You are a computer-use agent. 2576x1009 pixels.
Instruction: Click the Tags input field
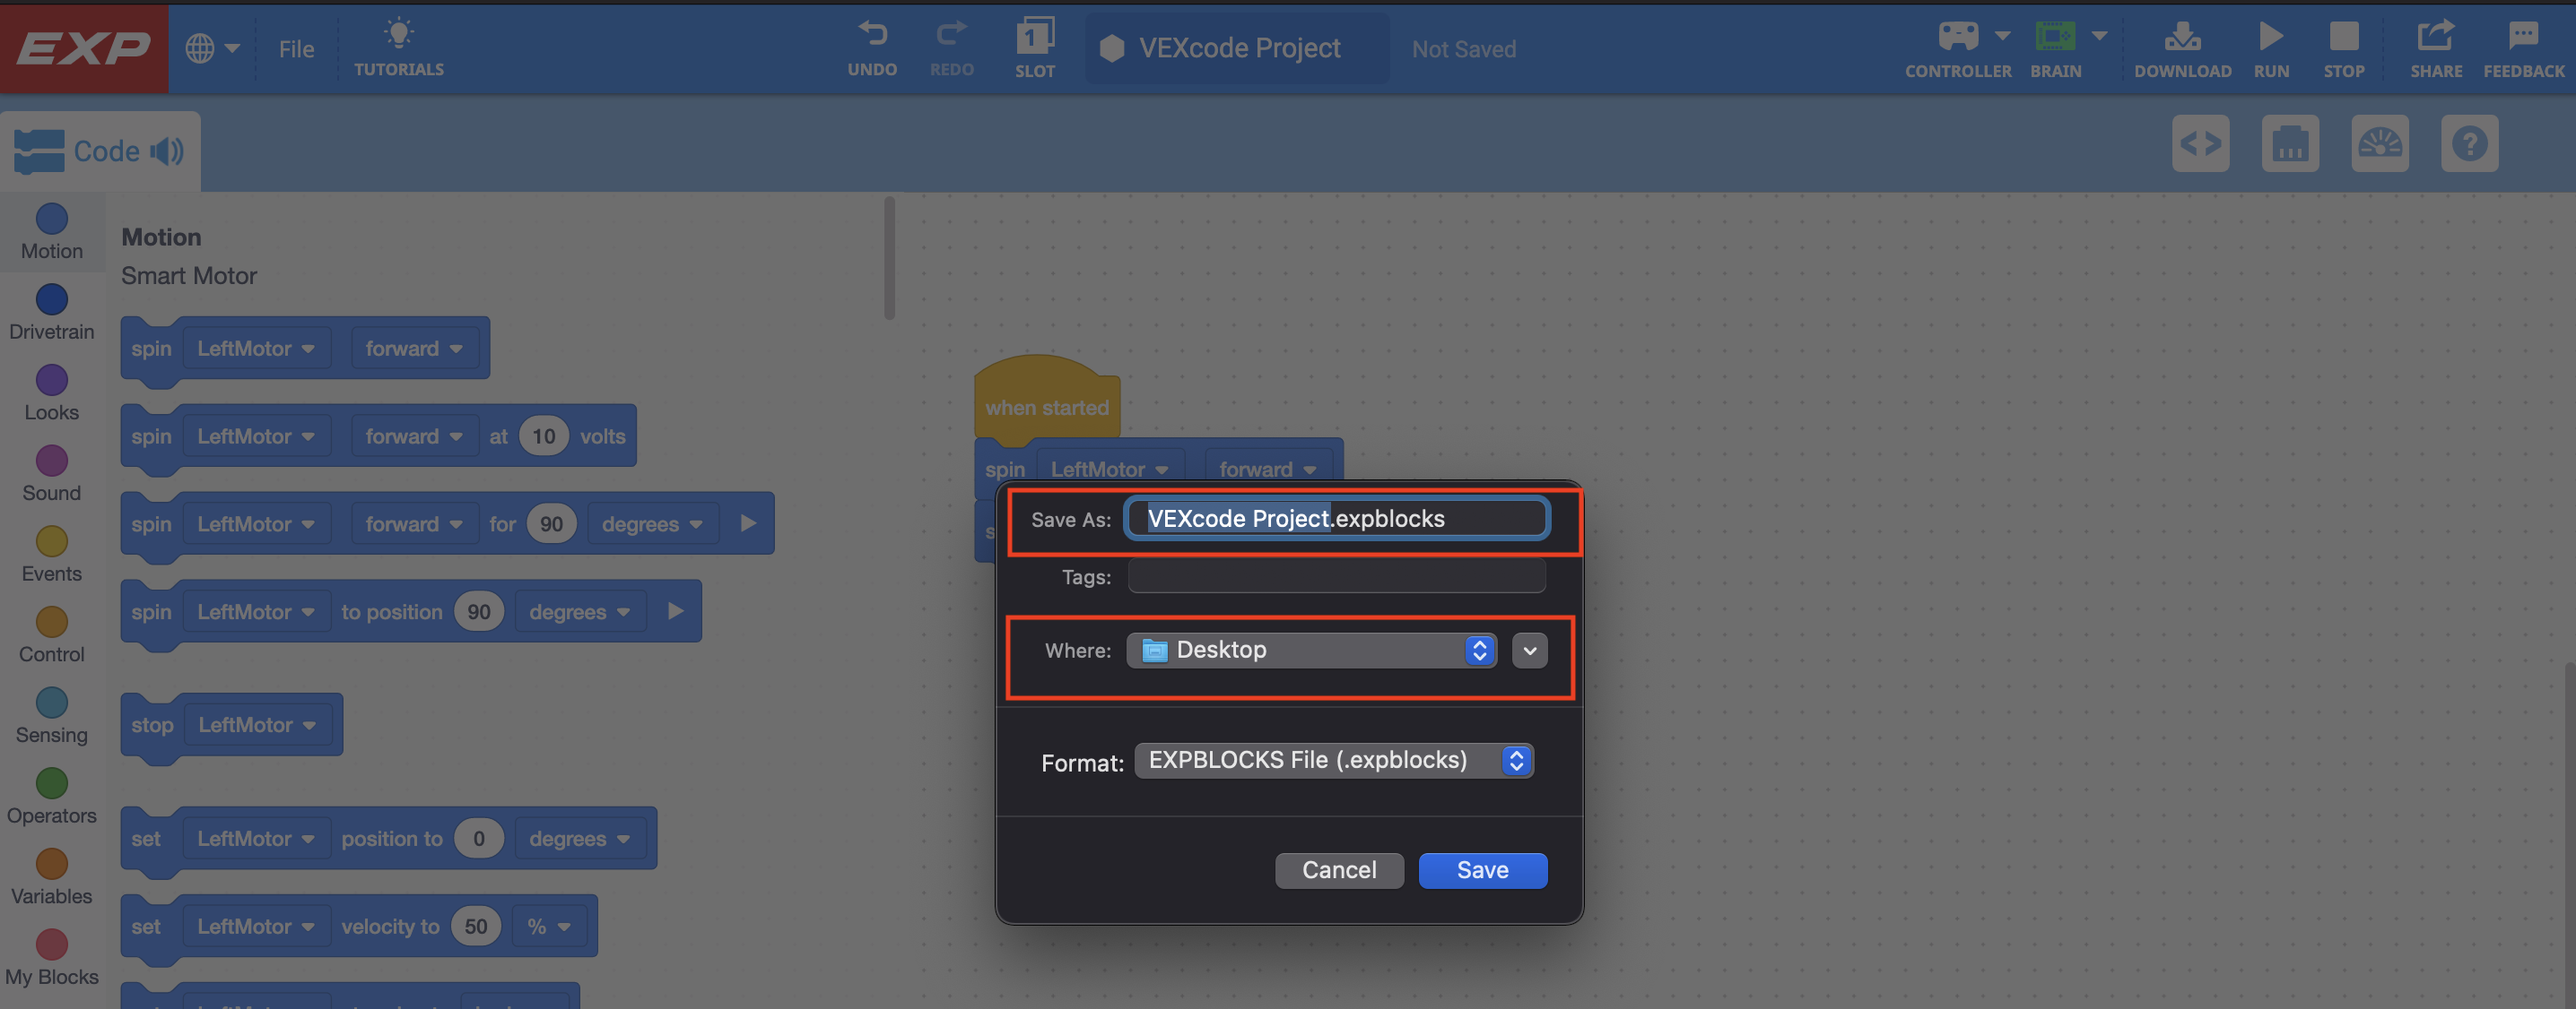tap(1337, 576)
